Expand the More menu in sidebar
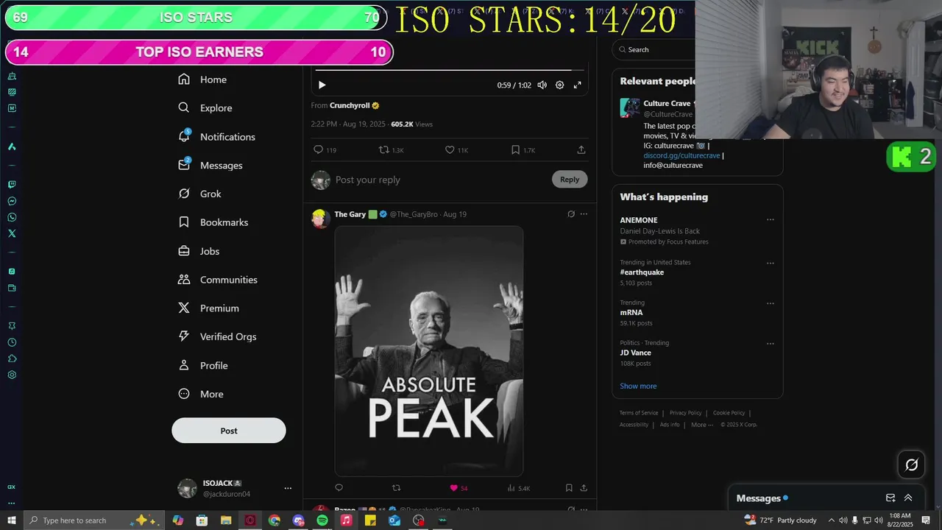 pos(201,394)
